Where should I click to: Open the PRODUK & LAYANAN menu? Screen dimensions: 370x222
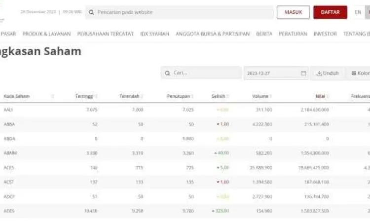pos(46,34)
